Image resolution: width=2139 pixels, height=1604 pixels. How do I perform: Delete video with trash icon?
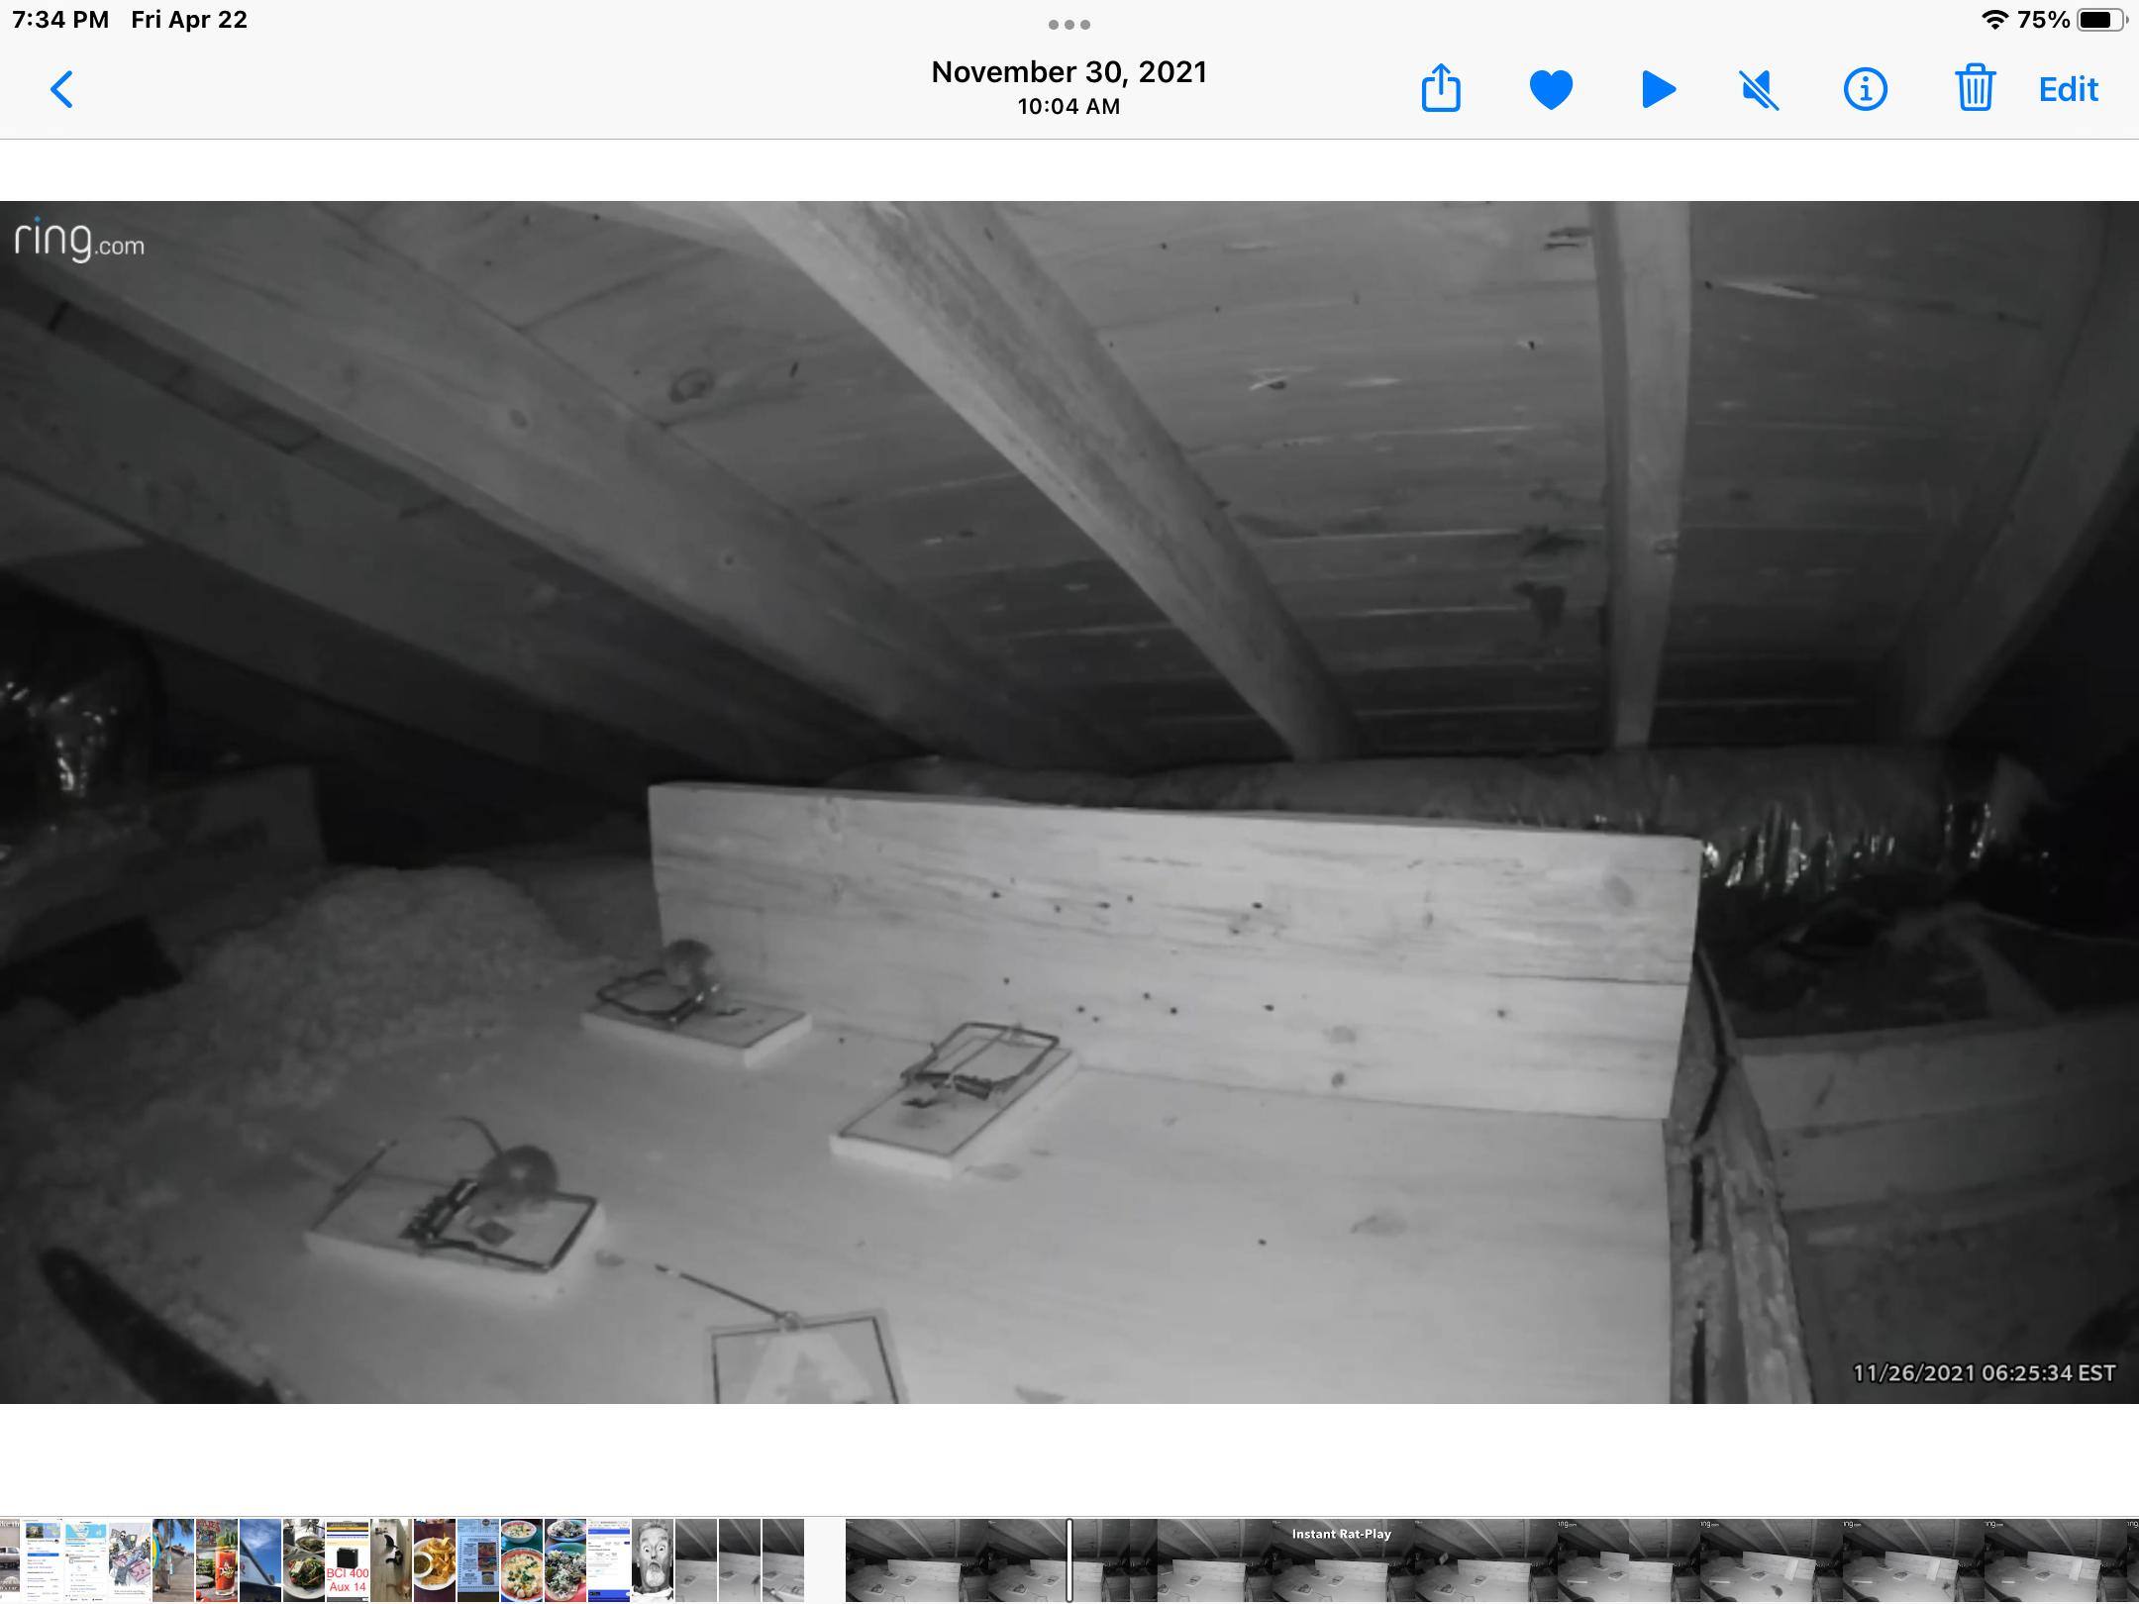point(1974,89)
